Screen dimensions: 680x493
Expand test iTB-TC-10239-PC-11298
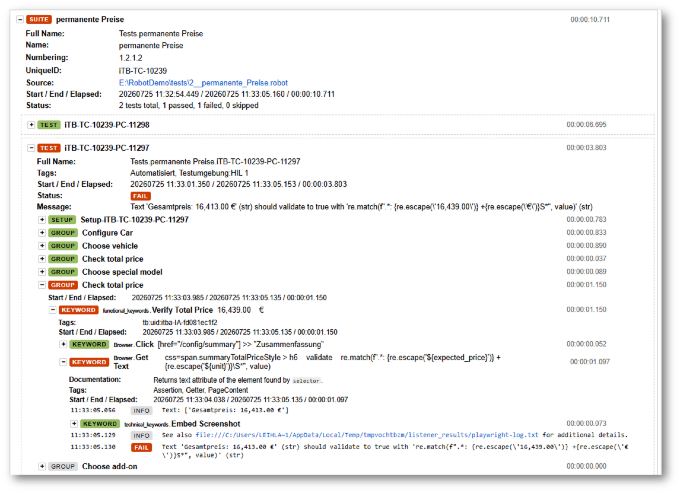click(31, 125)
